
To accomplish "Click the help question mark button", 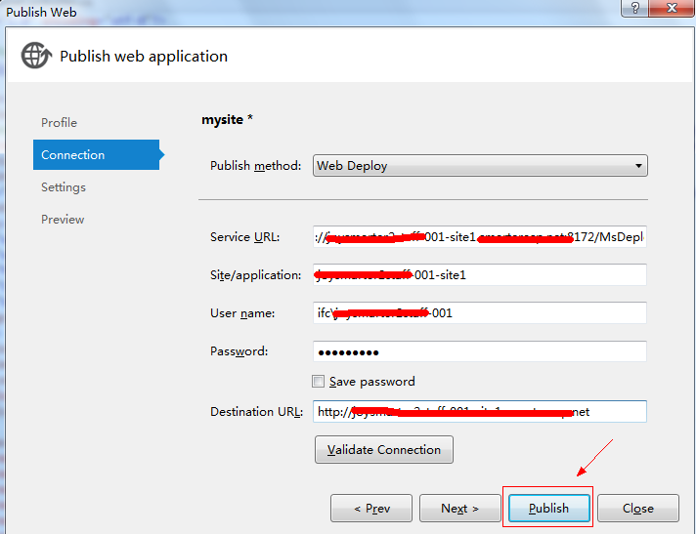I will click(635, 8).
